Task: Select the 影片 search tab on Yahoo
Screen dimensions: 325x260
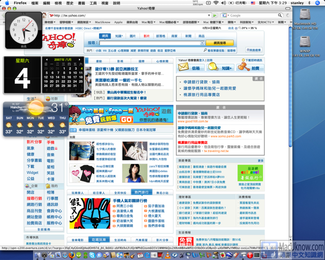Action: coord(146,36)
